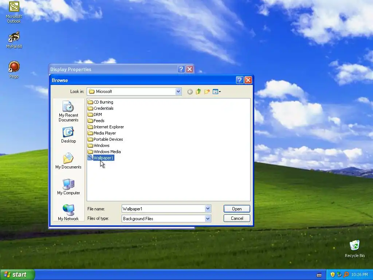Image resolution: width=373 pixels, height=280 pixels.
Task: Open My Network in places bar
Action: click(68, 213)
